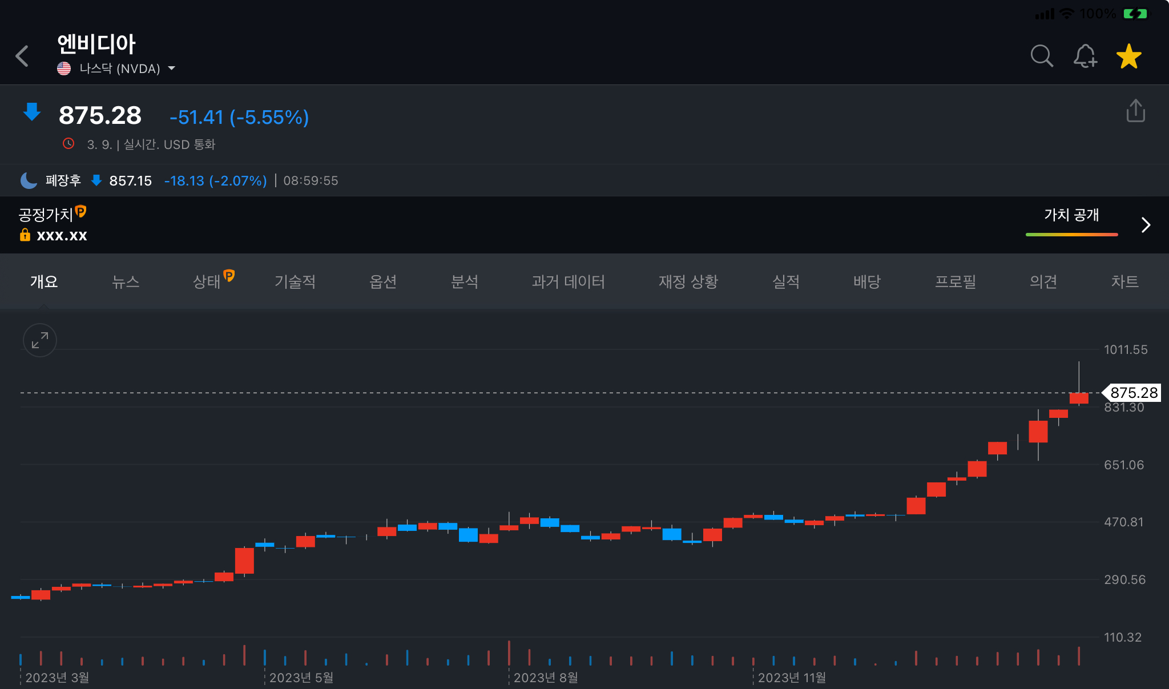Click the 2023년 8월 axis label

pyautogui.click(x=546, y=678)
